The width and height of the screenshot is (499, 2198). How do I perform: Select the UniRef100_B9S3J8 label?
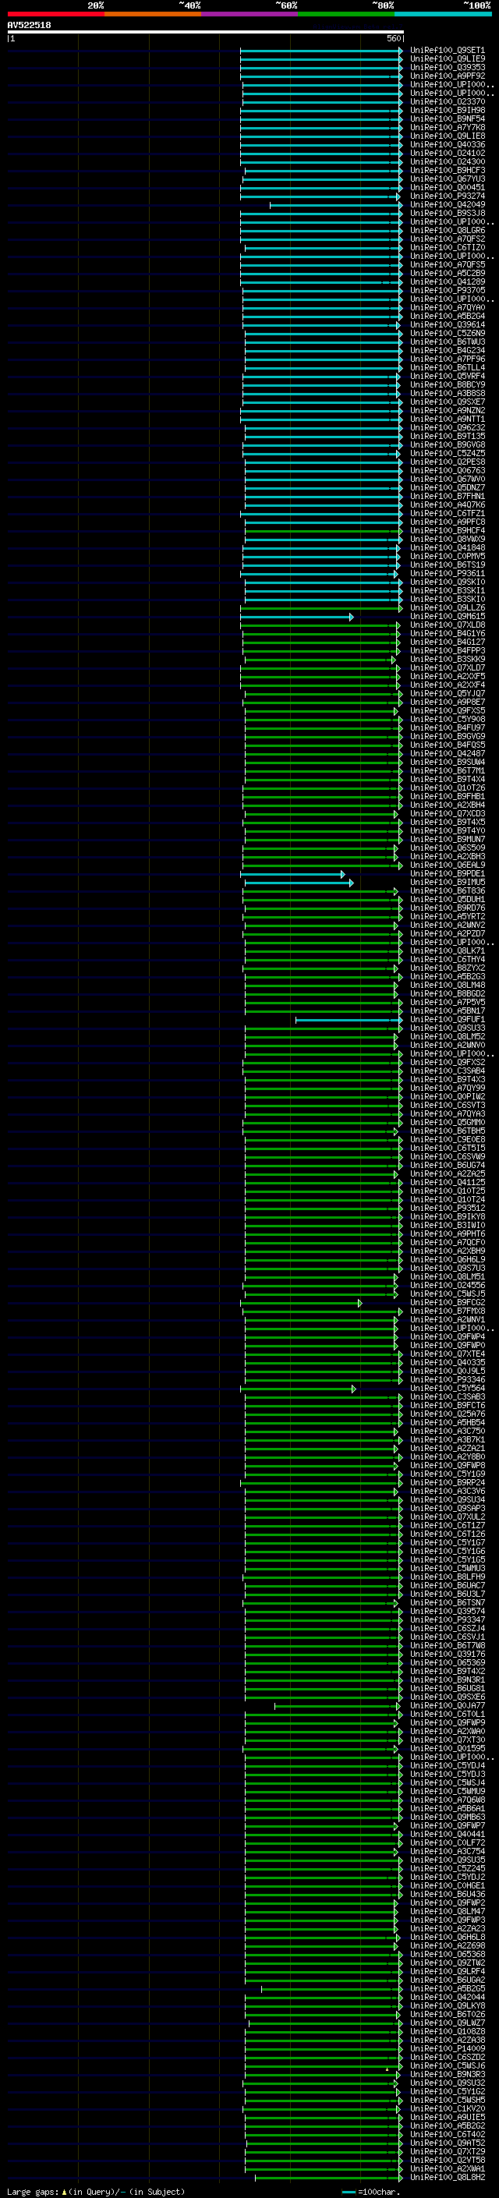point(447,214)
